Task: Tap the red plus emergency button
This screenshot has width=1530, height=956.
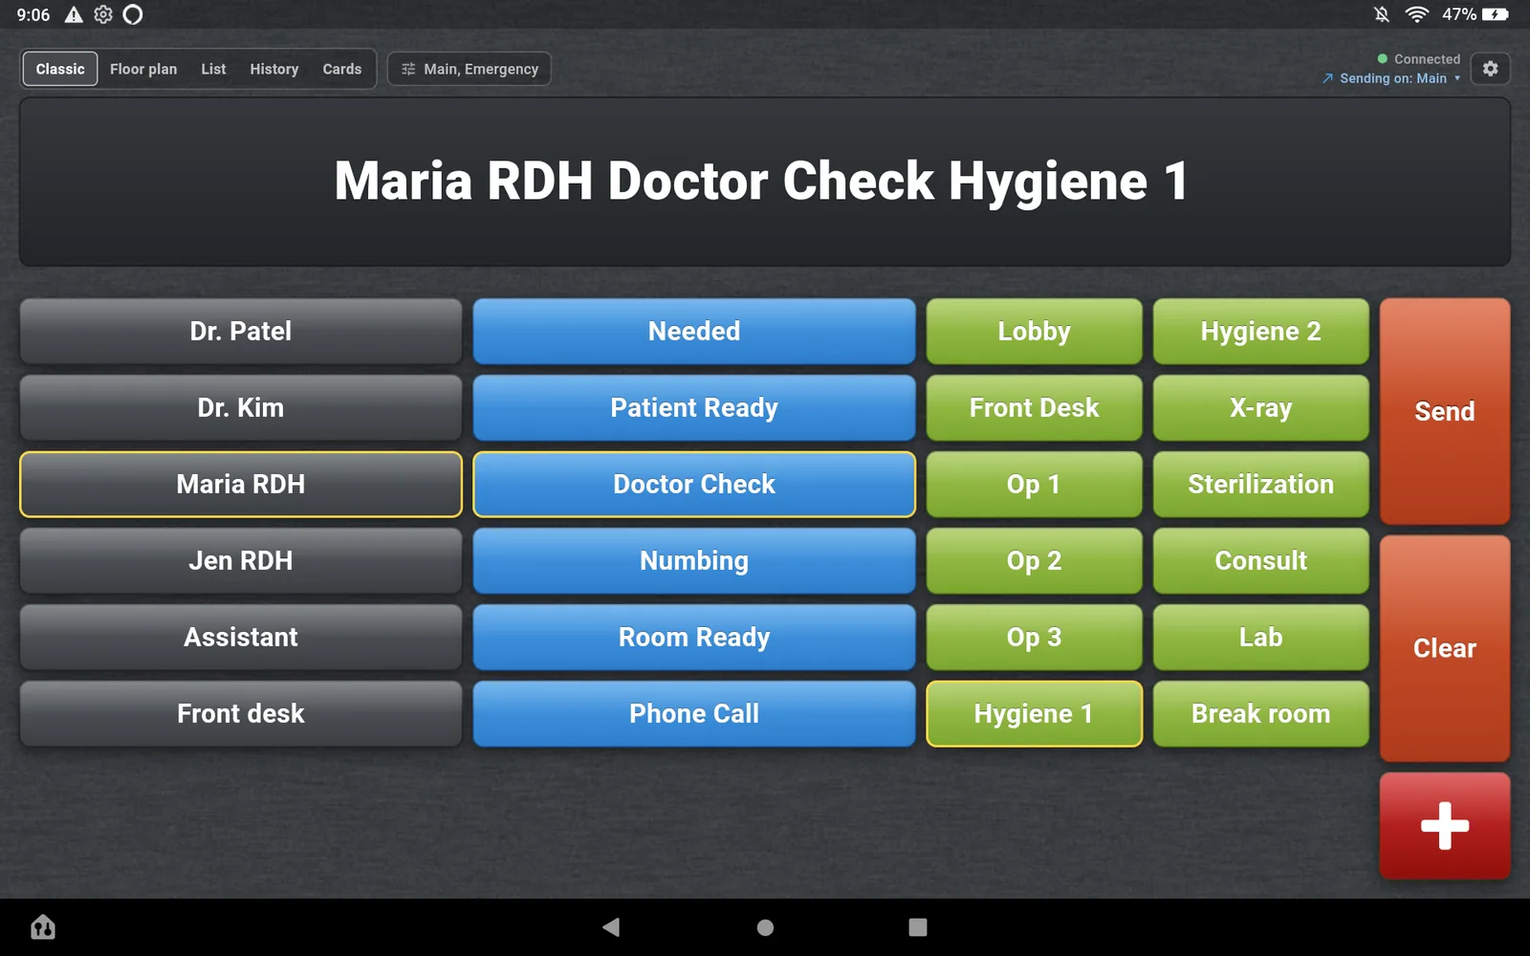Action: (1444, 826)
